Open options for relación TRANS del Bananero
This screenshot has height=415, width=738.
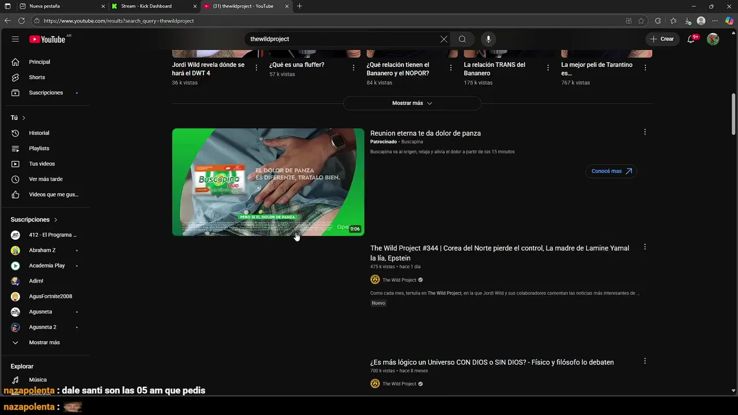coord(548,68)
